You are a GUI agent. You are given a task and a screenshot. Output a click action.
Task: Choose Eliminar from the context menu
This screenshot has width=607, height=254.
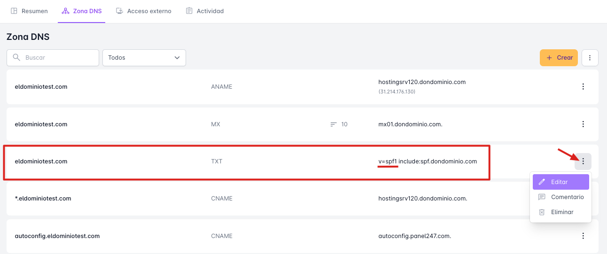coord(562,212)
